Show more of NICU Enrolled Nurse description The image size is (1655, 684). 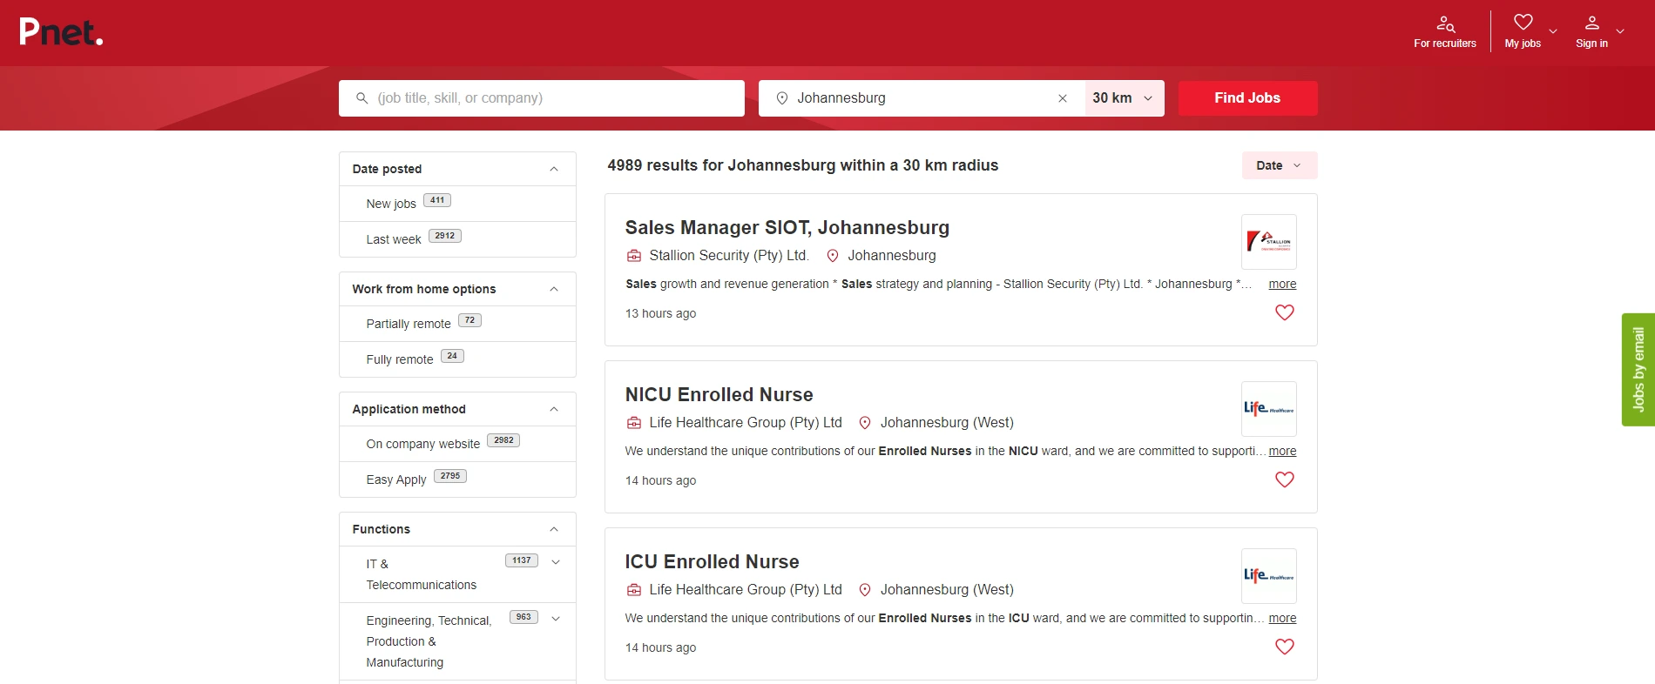(1282, 452)
